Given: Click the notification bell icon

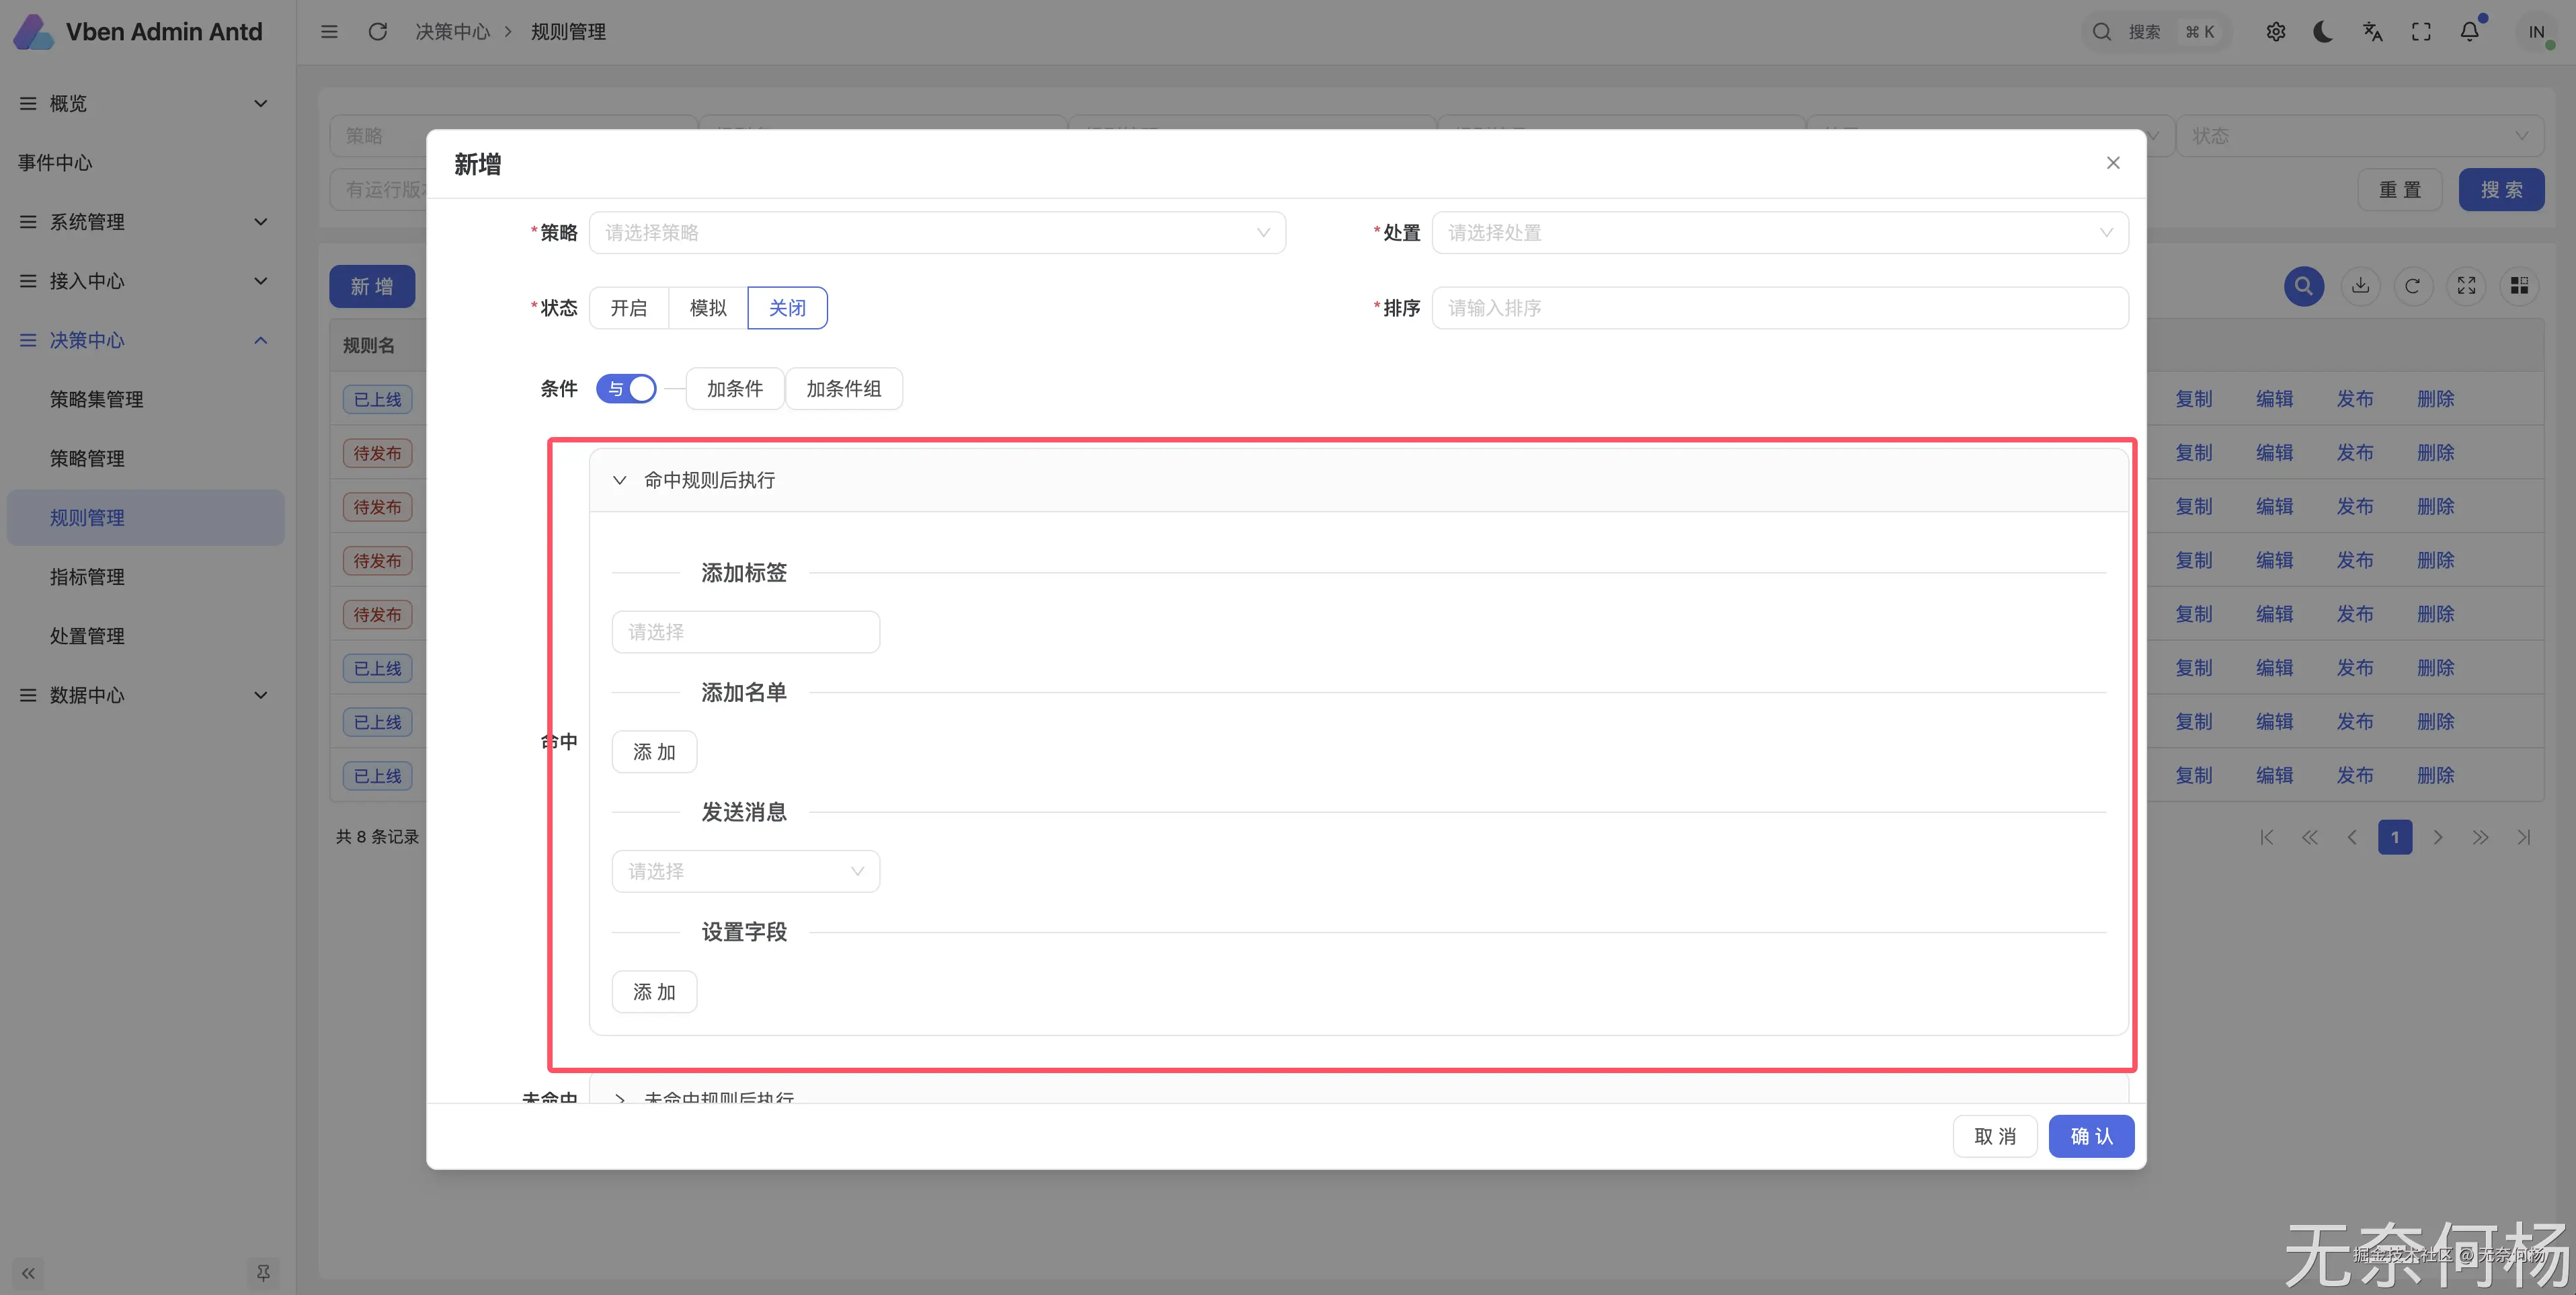Looking at the screenshot, I should click(x=2469, y=32).
